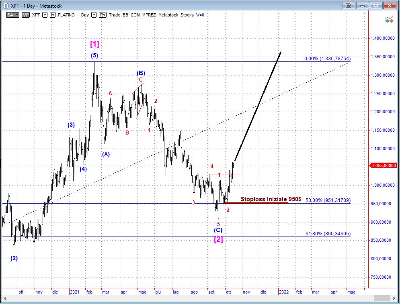Click the Trade label in the chart header

coord(114,15)
